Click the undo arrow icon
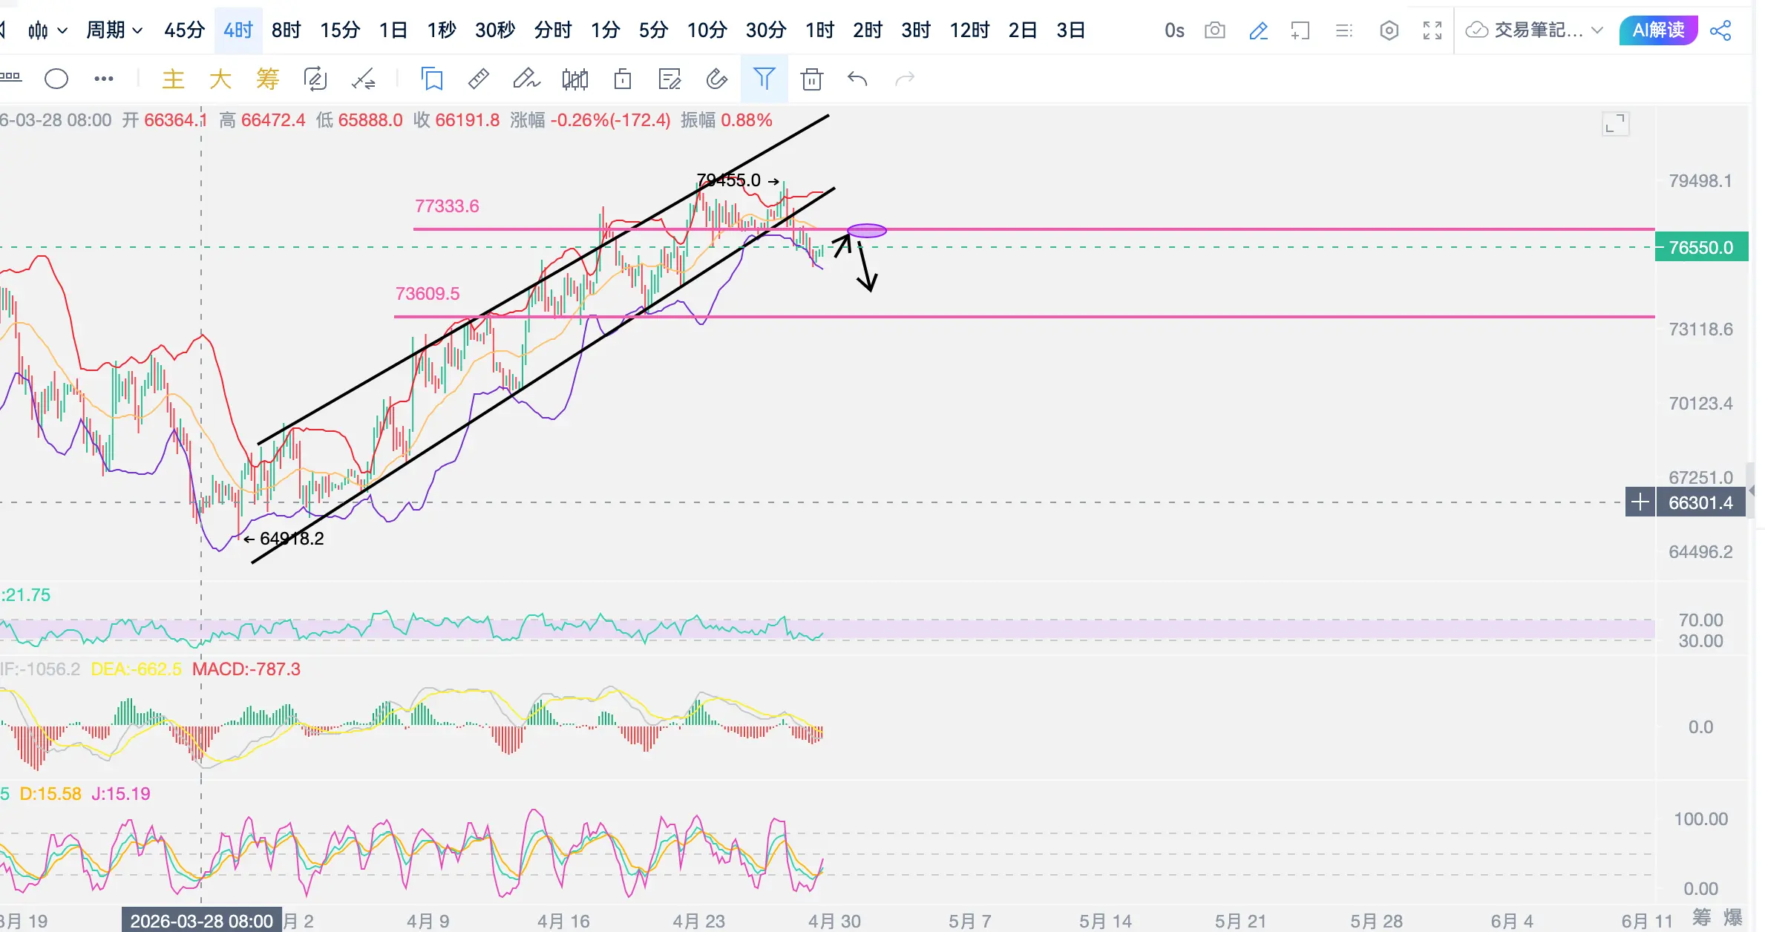The image size is (1765, 932). click(x=857, y=79)
